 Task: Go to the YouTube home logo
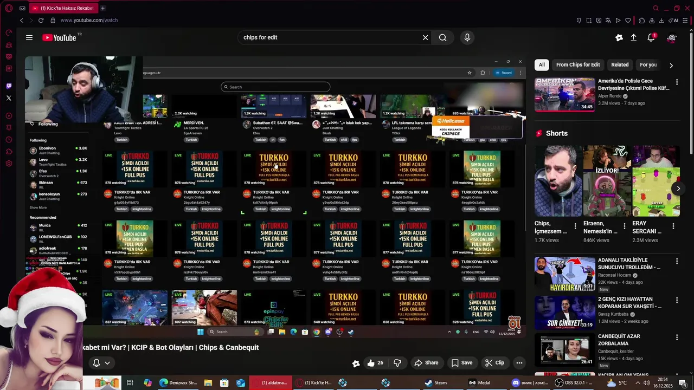pos(60,37)
